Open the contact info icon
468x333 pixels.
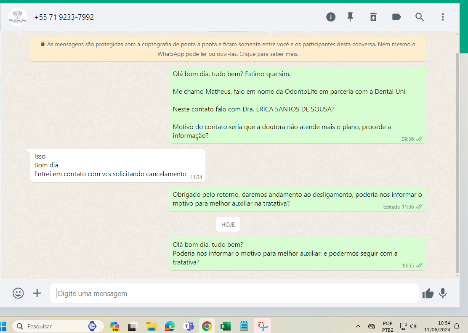click(331, 17)
